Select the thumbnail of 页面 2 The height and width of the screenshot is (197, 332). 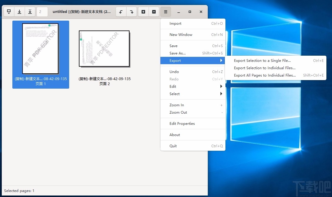pyautogui.click(x=104, y=49)
